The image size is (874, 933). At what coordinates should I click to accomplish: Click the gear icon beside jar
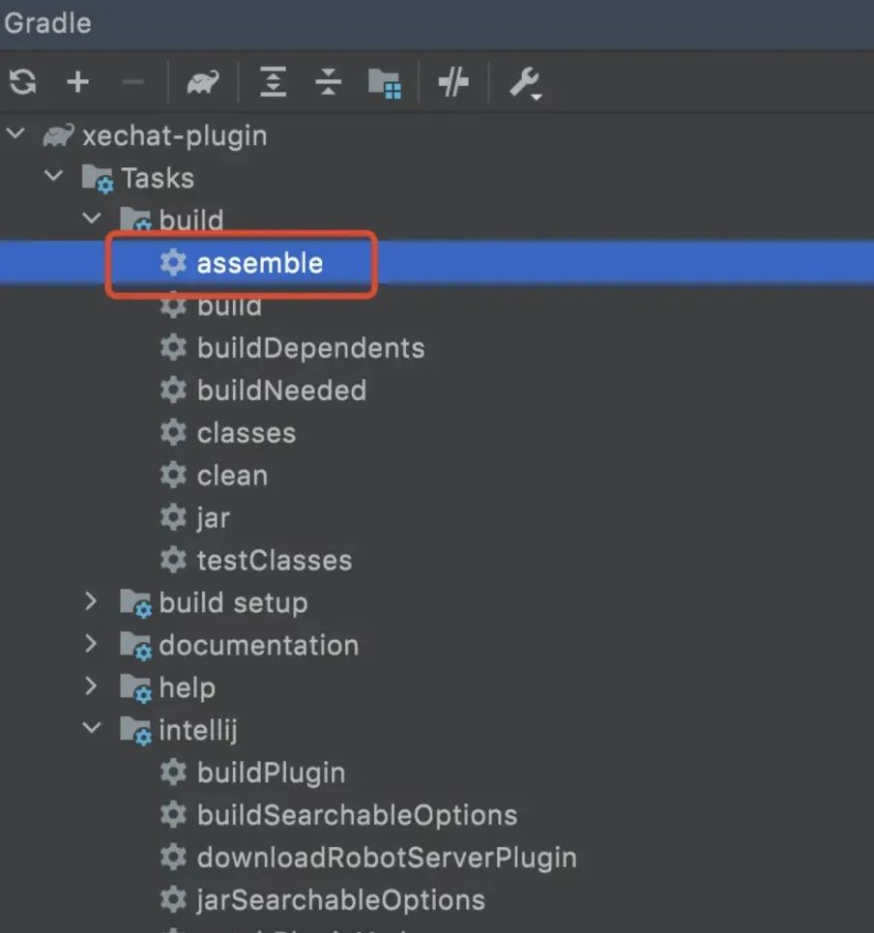(x=173, y=517)
